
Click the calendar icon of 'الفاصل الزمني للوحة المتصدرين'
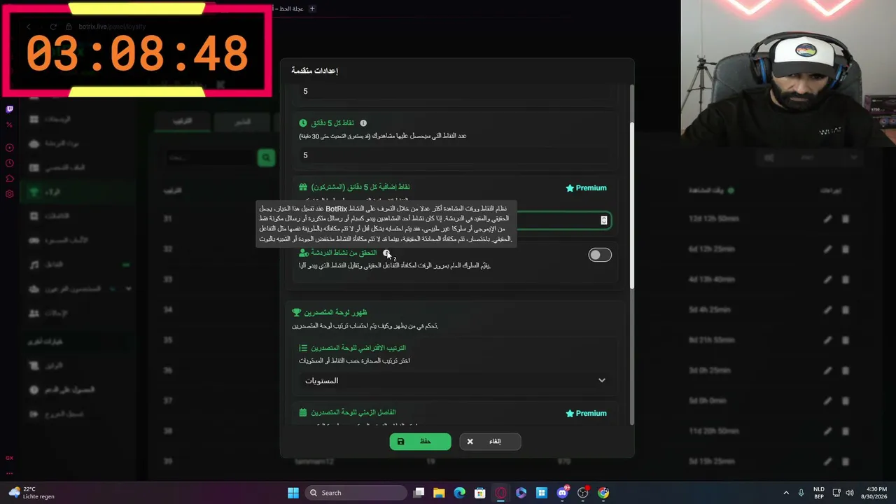pos(303,412)
